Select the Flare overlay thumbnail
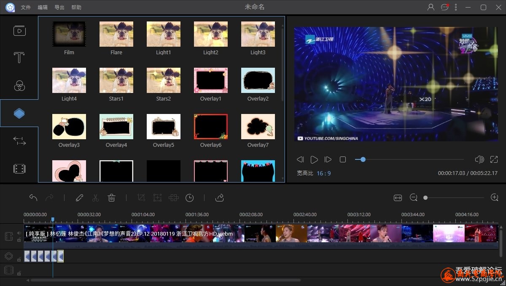506x286 pixels. pyautogui.click(x=116, y=34)
